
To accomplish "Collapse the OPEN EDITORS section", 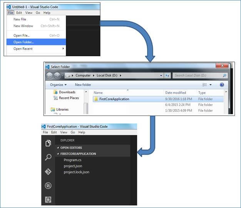I will [x=58, y=148].
